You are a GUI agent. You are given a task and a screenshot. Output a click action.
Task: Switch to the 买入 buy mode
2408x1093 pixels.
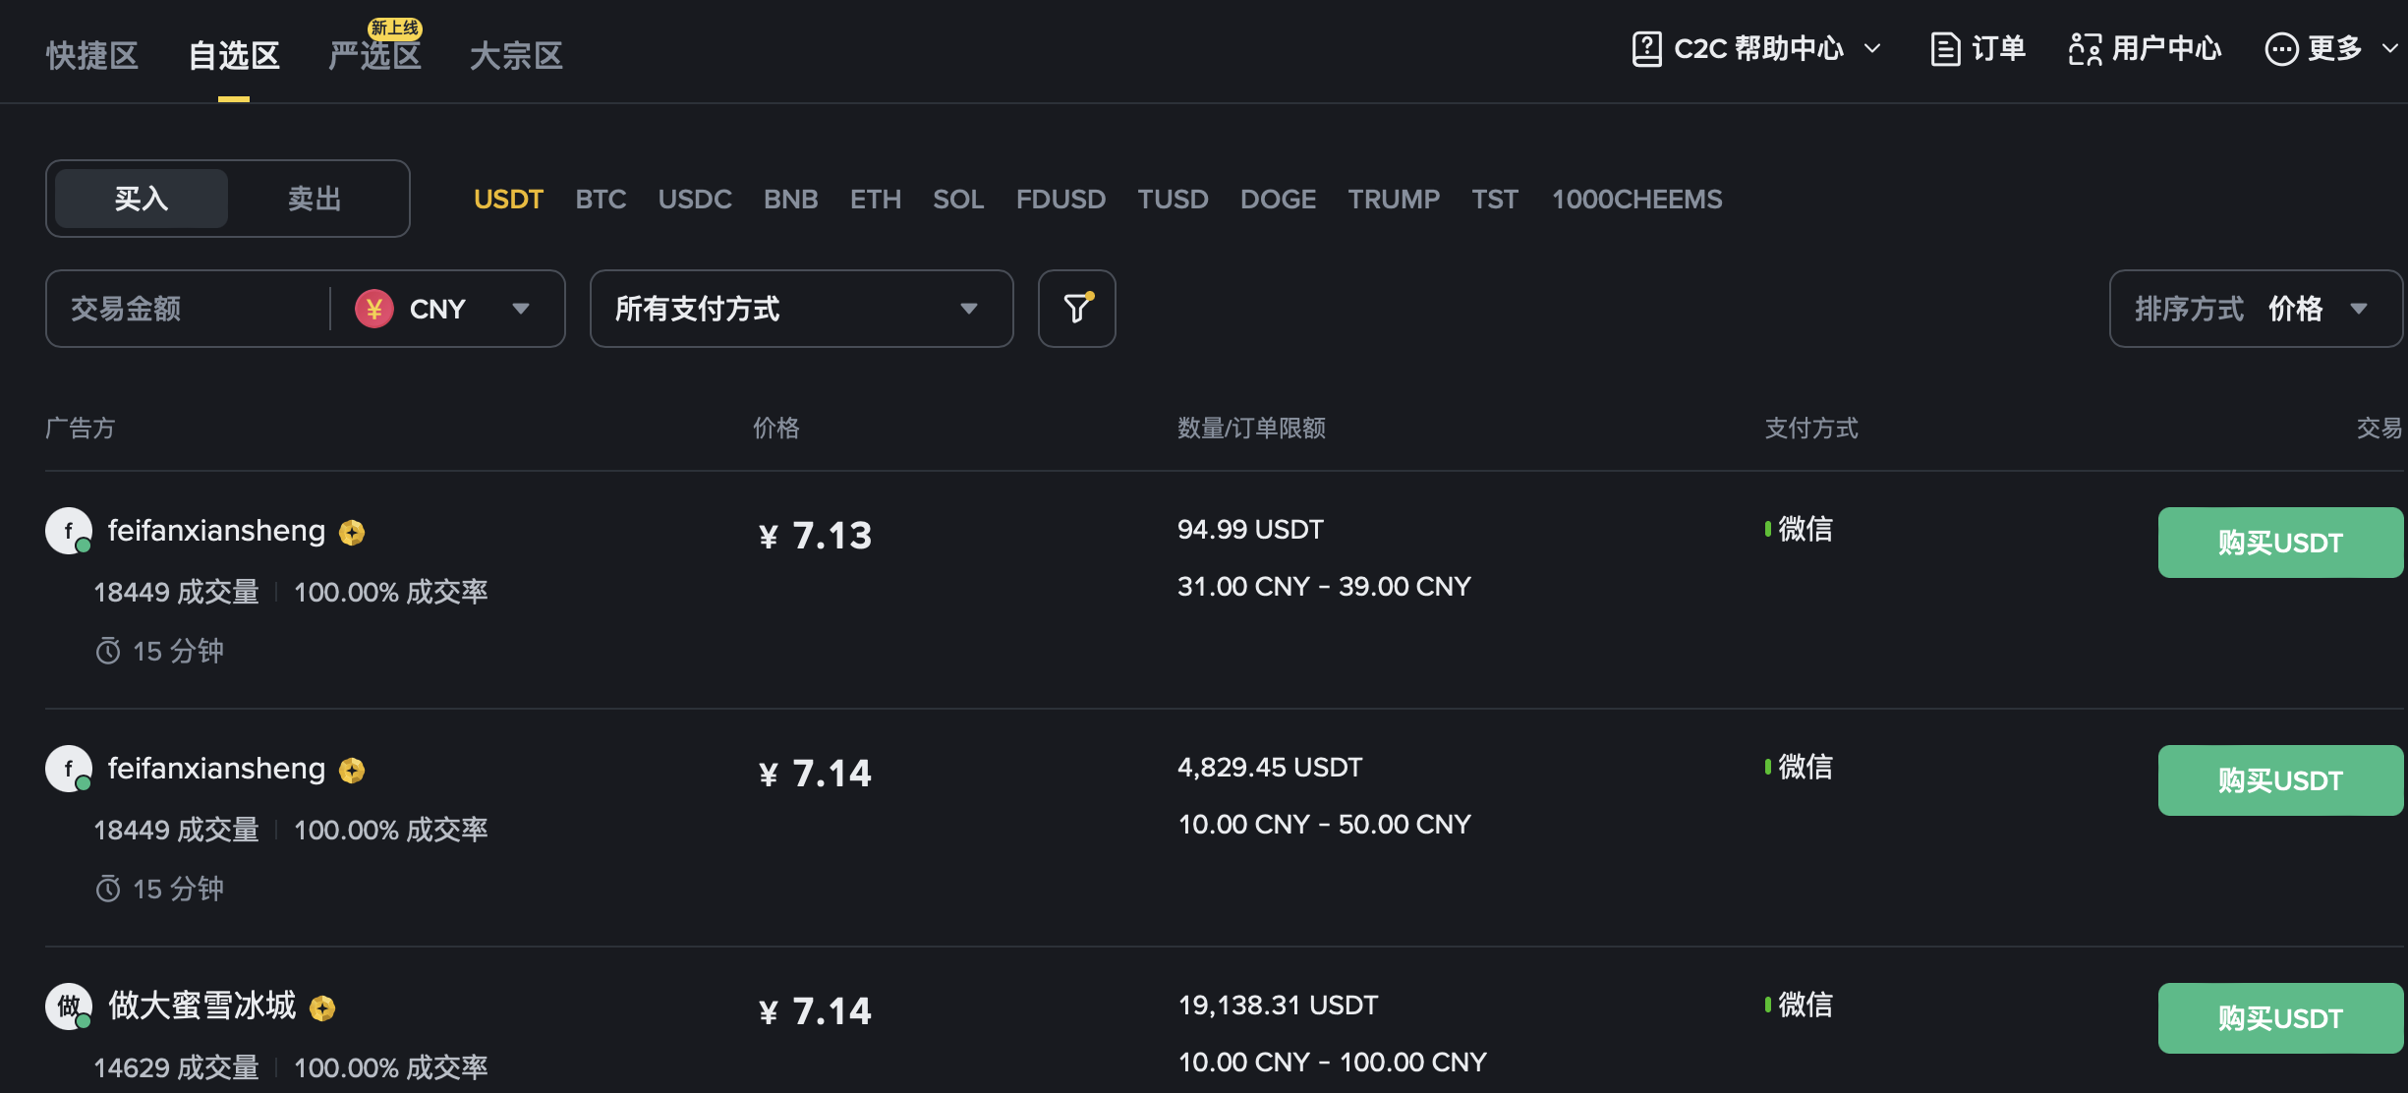click(142, 199)
